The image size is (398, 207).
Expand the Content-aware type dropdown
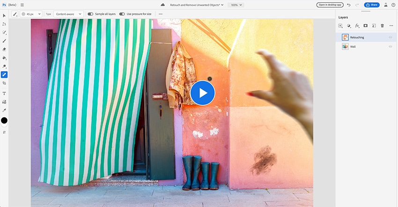tap(68, 14)
